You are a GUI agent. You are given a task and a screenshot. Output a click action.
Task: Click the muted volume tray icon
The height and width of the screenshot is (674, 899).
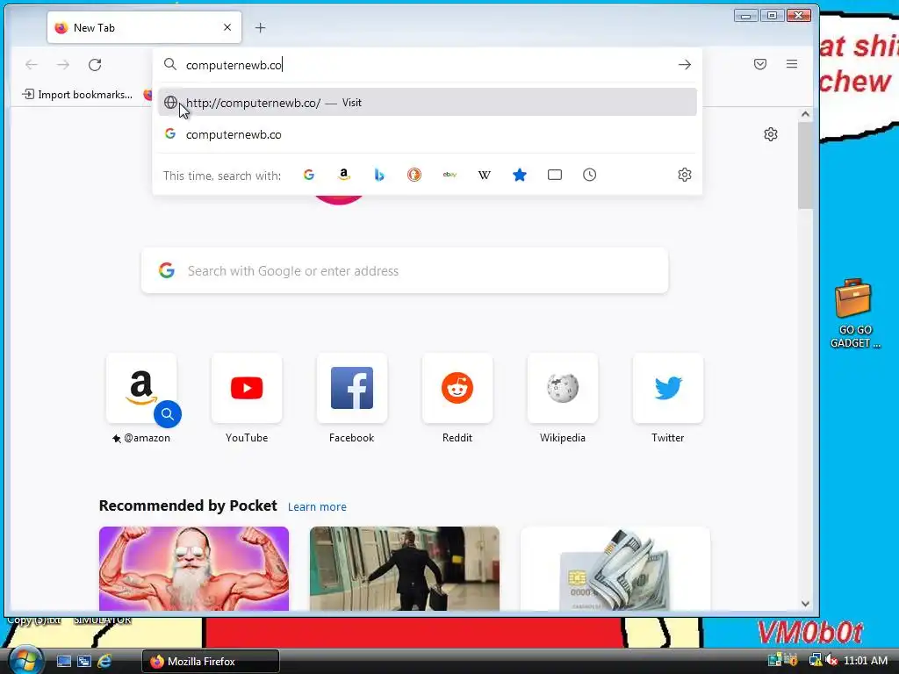point(831,661)
